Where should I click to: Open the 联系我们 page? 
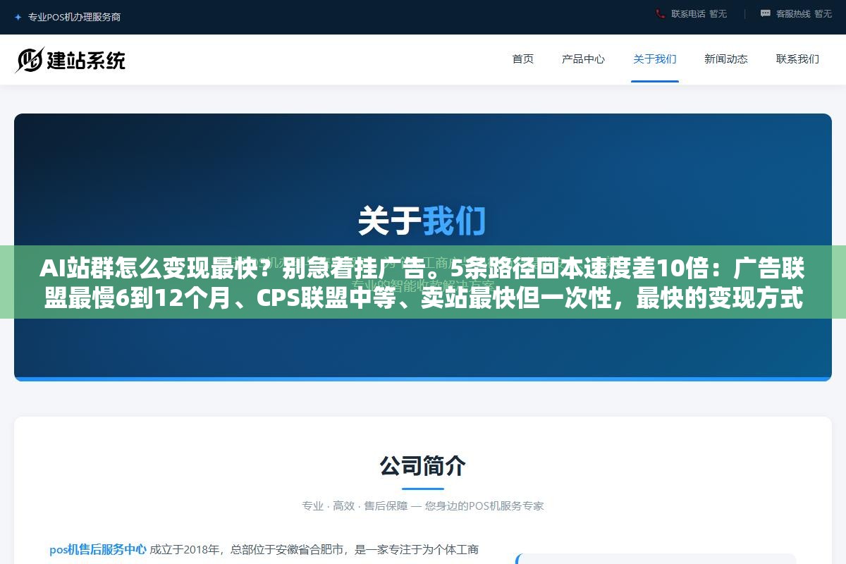click(797, 59)
